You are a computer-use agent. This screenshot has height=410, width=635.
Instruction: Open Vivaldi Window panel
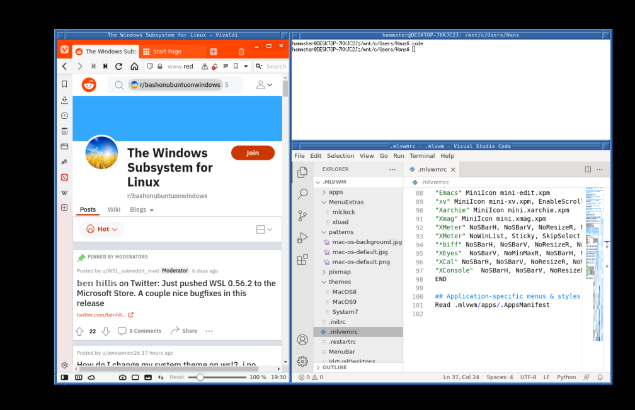click(64, 147)
